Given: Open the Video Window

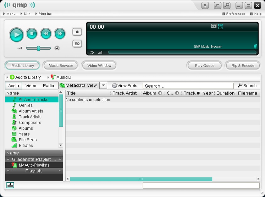Looking at the screenshot, I should (99, 66).
